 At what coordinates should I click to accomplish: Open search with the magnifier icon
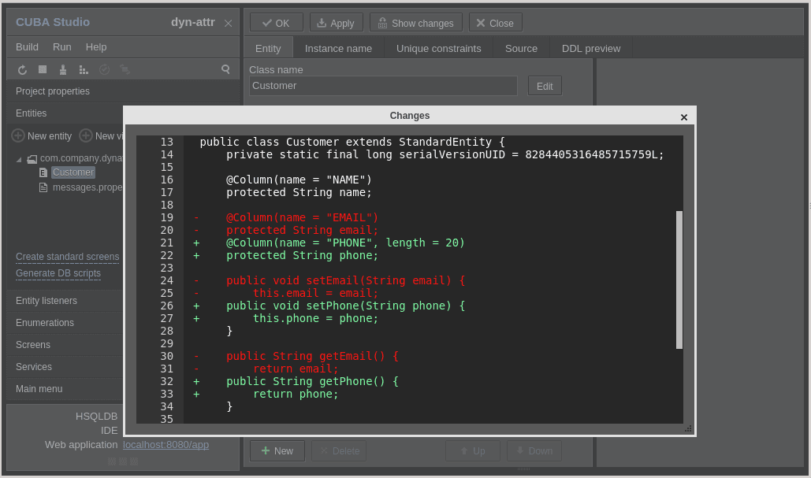225,69
